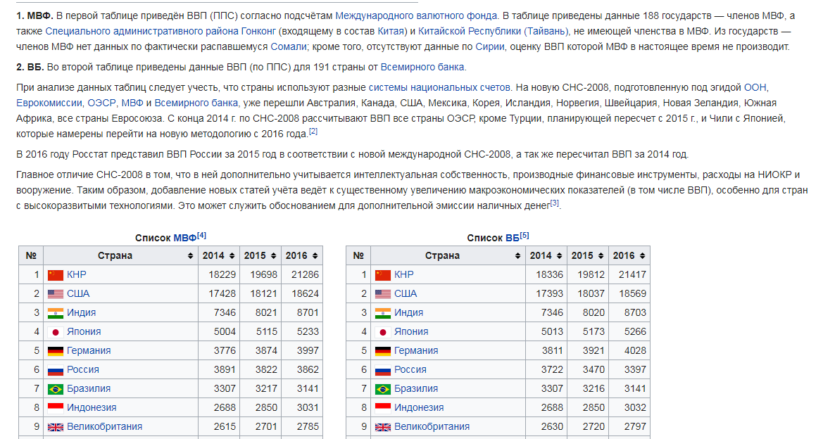Sort World Bank table by 2016 column
The height and width of the screenshot is (439, 823).
click(629, 255)
